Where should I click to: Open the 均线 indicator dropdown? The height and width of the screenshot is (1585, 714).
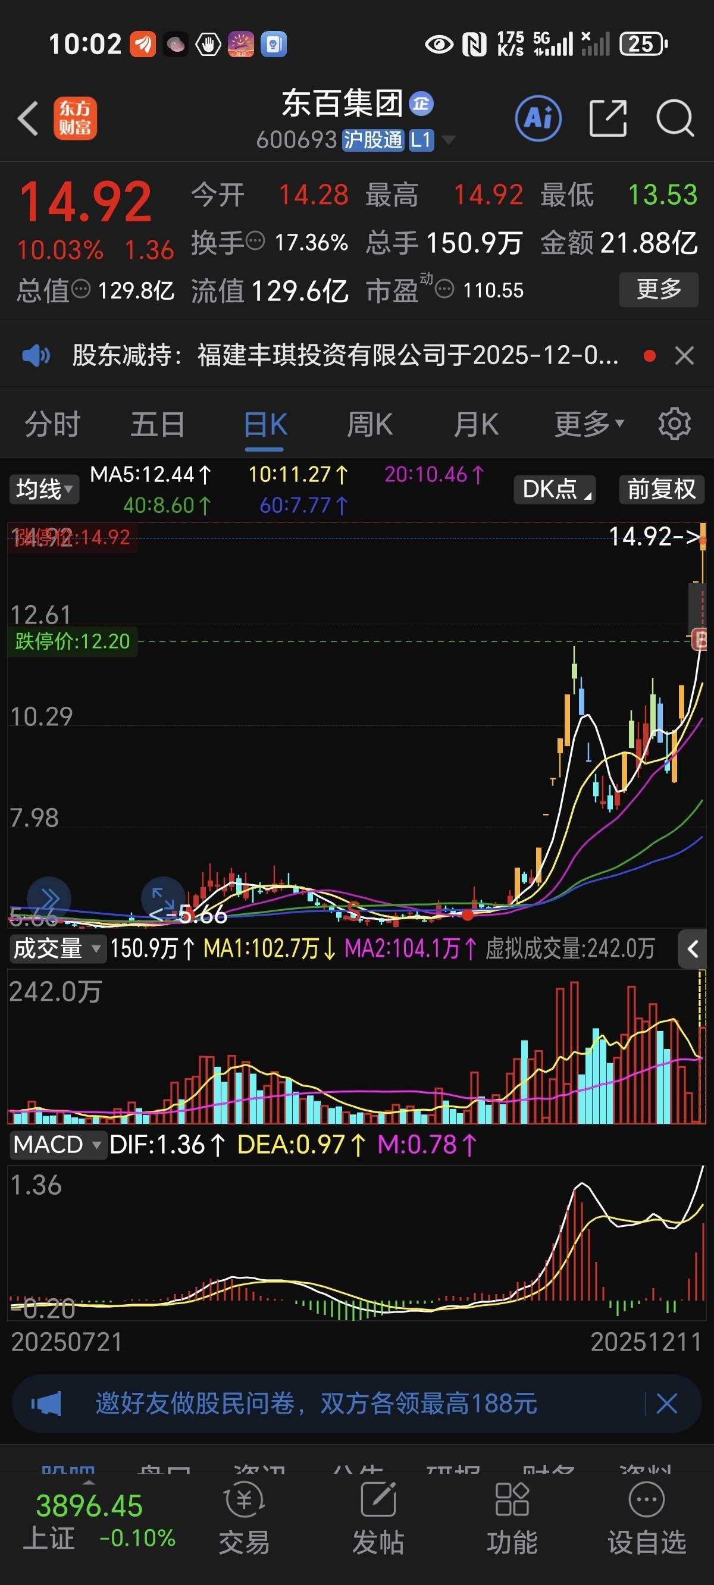[43, 490]
